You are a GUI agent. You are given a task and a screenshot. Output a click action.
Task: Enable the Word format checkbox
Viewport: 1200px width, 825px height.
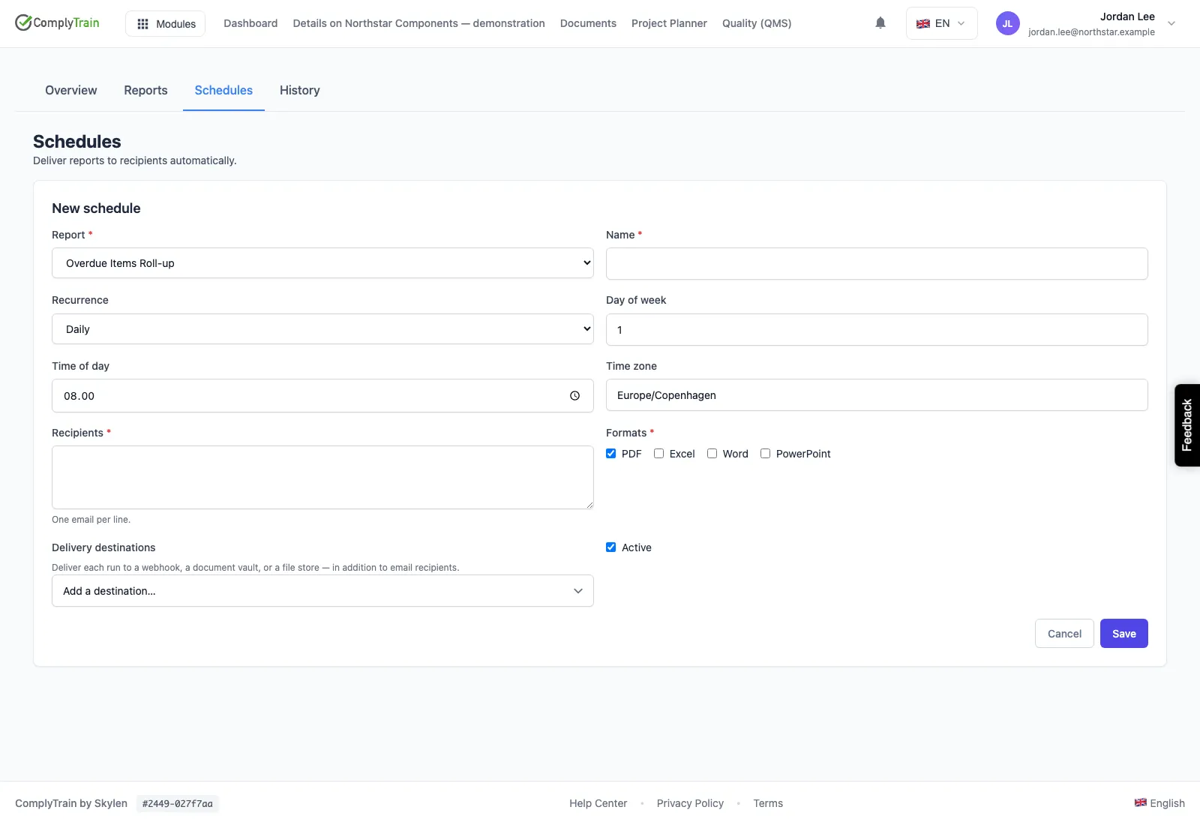pyautogui.click(x=712, y=454)
